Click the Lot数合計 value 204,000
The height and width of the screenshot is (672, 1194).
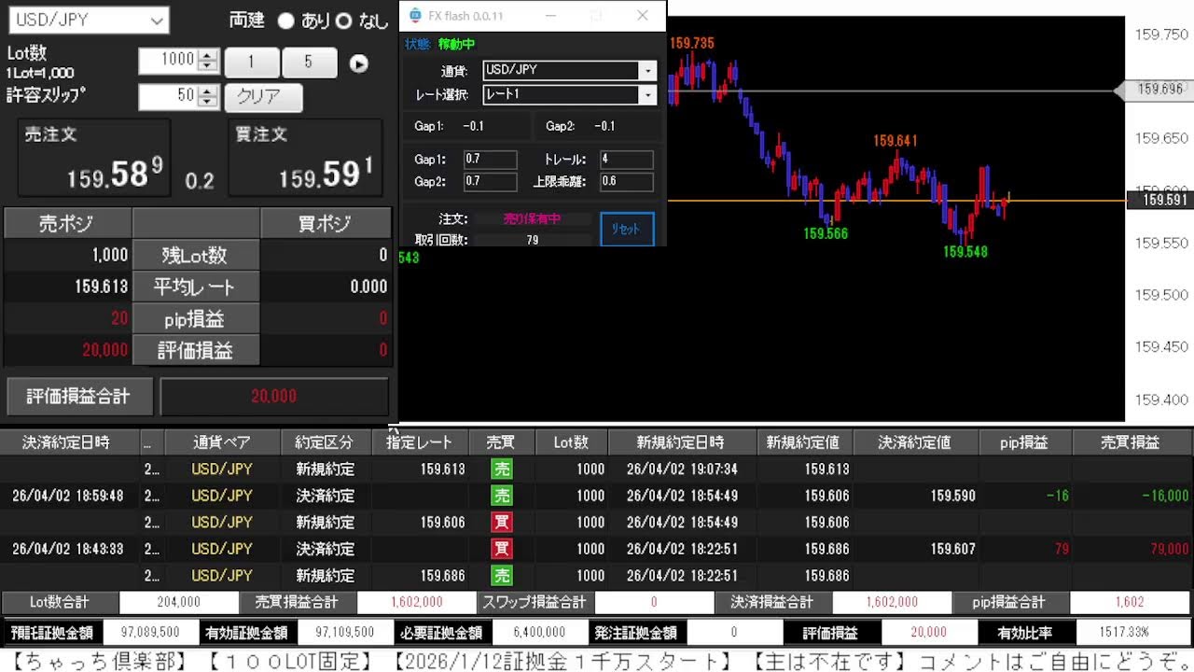[x=177, y=603]
